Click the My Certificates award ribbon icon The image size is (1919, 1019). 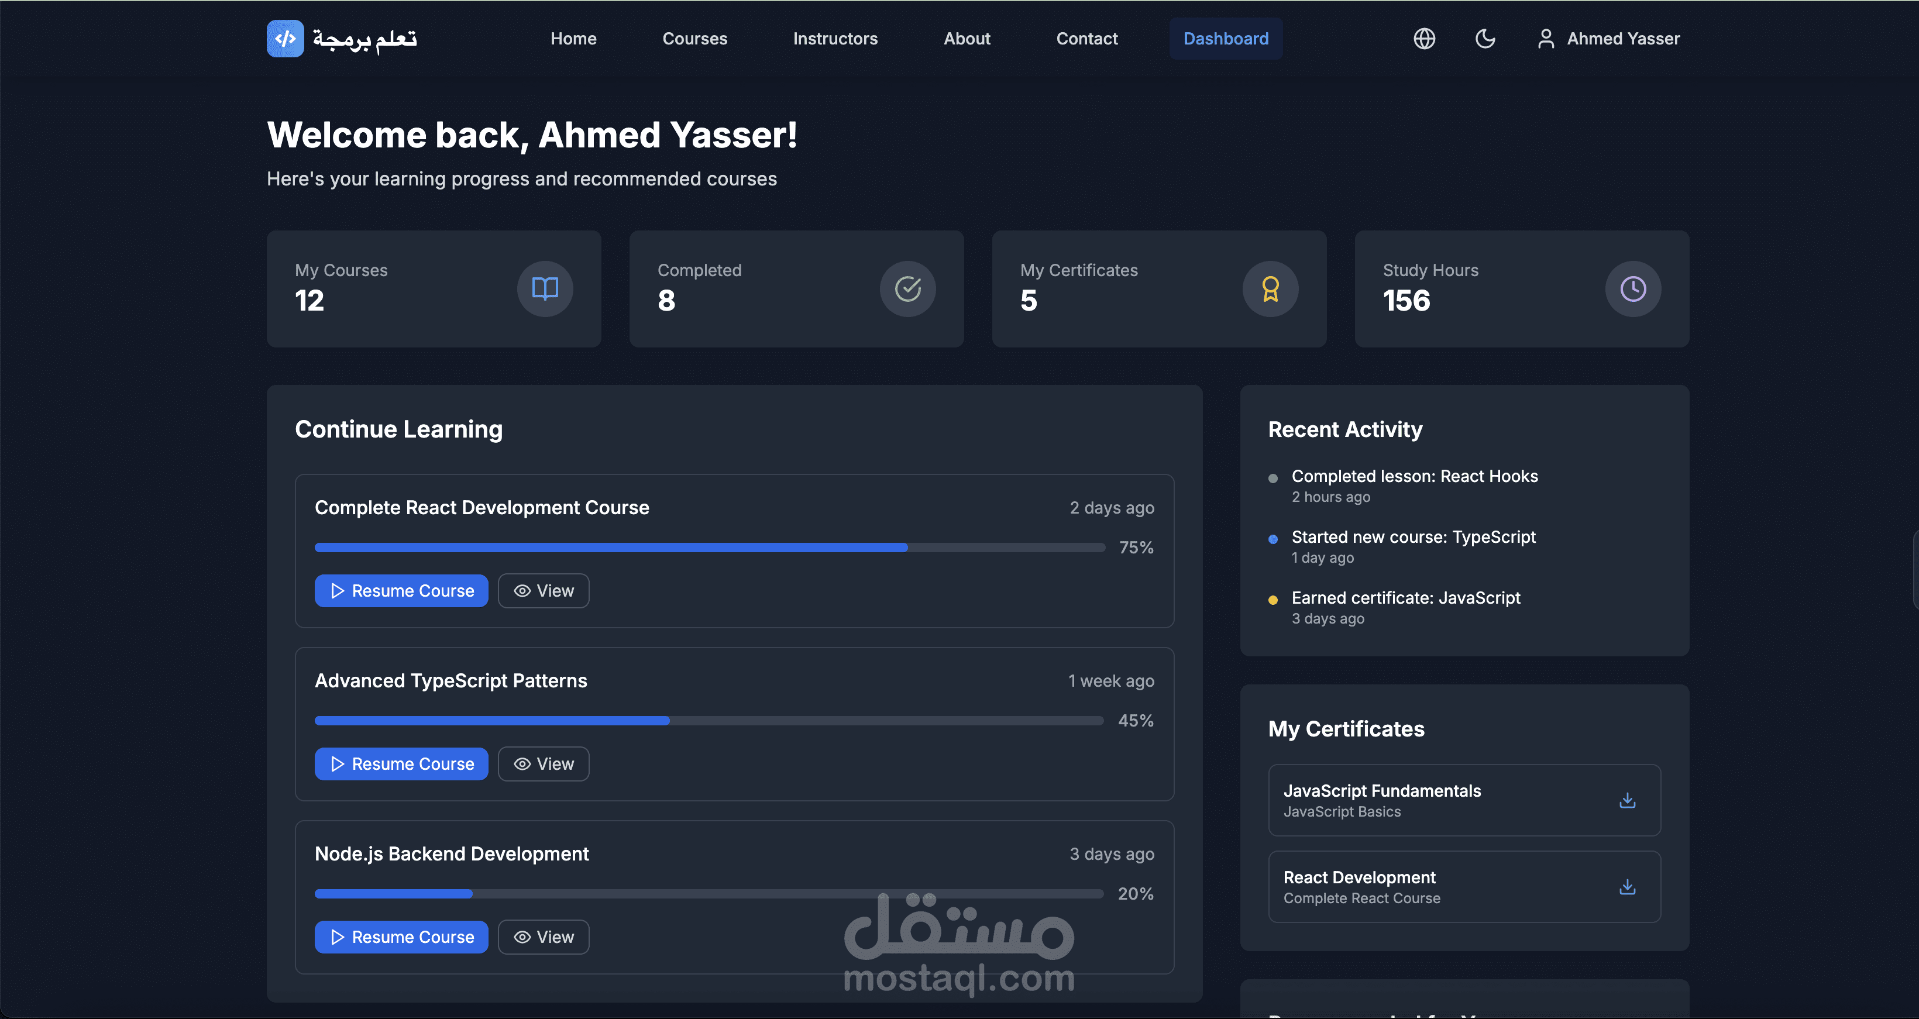point(1270,288)
